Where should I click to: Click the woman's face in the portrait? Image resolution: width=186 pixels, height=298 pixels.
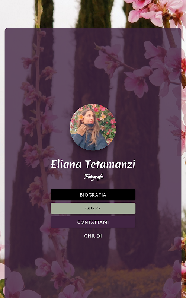[89, 117]
